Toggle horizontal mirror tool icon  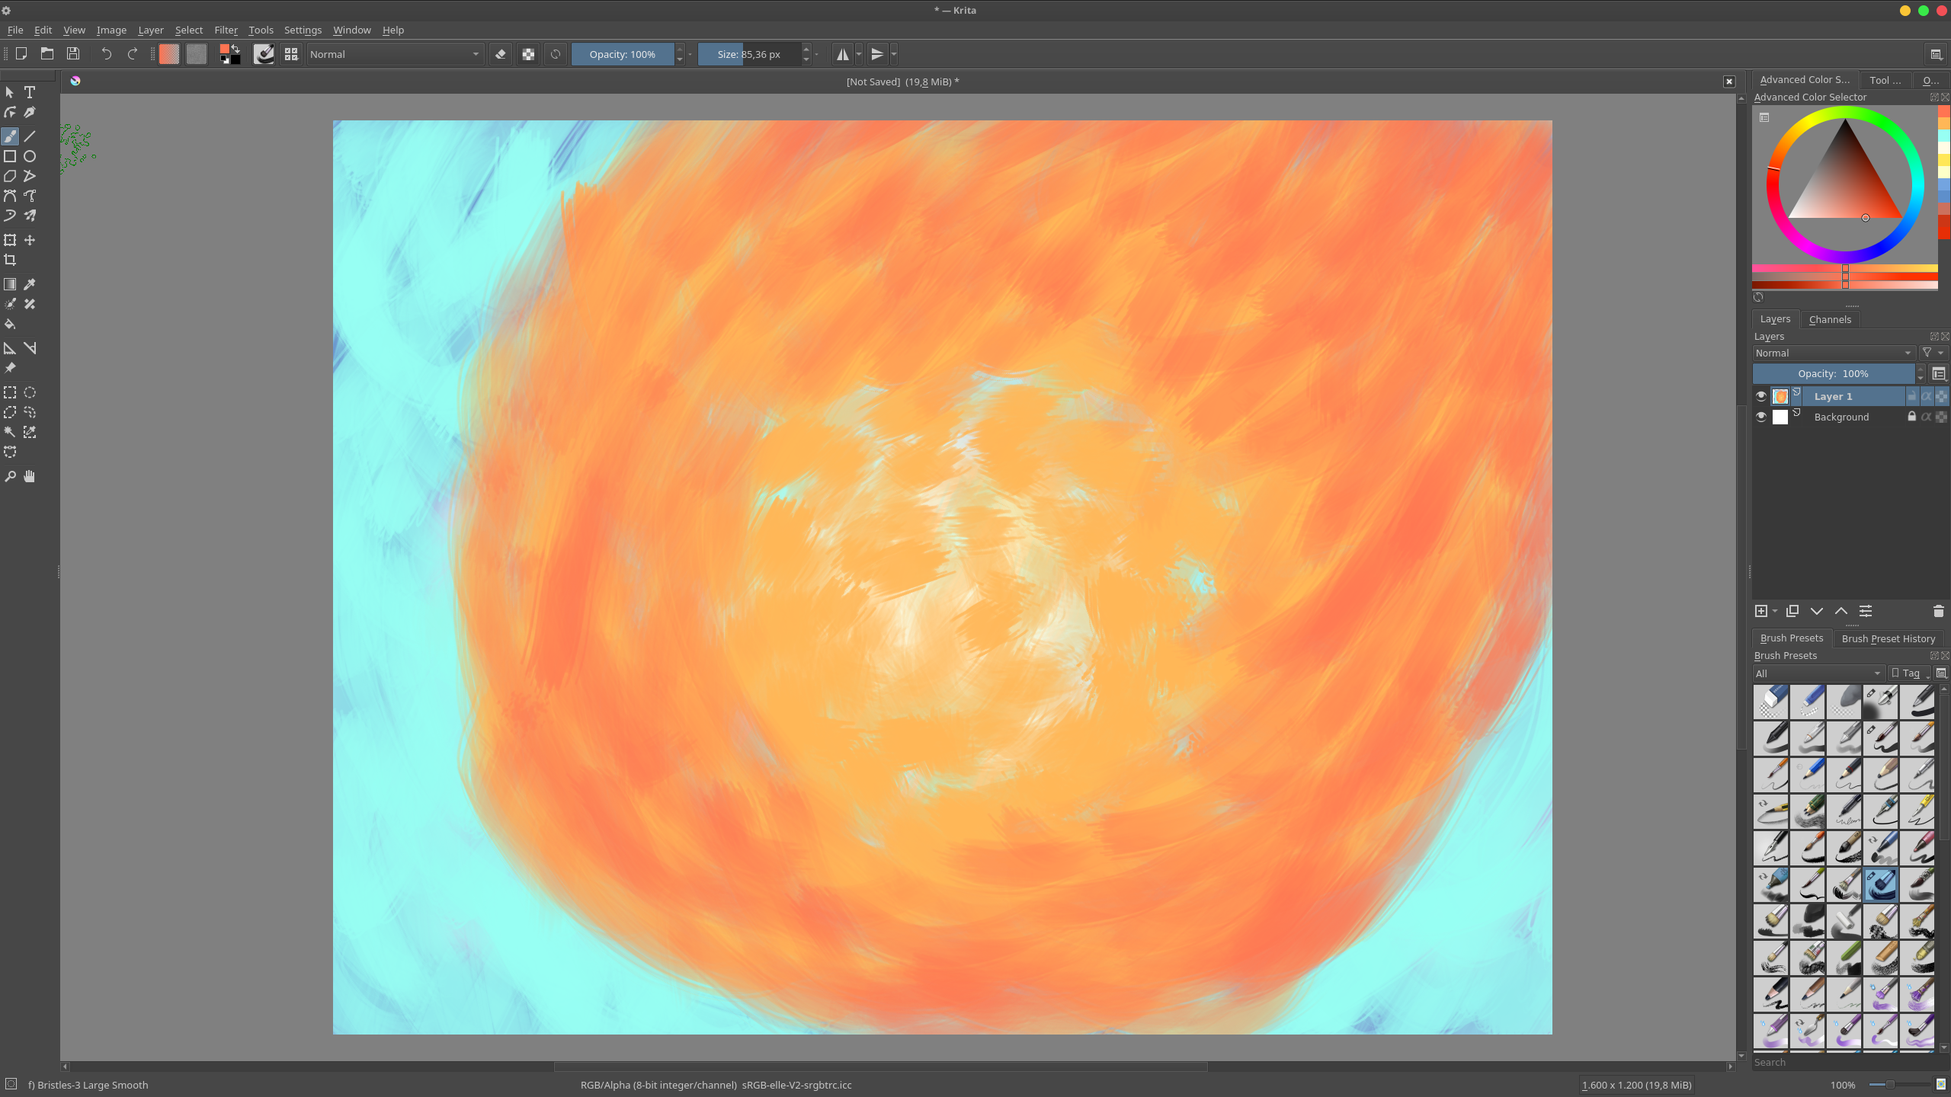842,54
